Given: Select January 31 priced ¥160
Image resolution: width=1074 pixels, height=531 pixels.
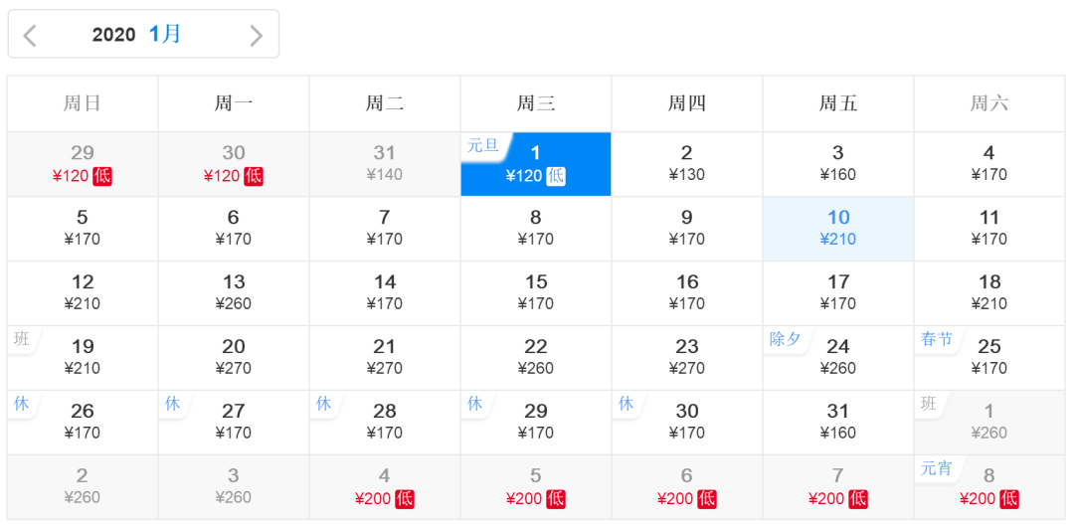Looking at the screenshot, I should (x=838, y=423).
